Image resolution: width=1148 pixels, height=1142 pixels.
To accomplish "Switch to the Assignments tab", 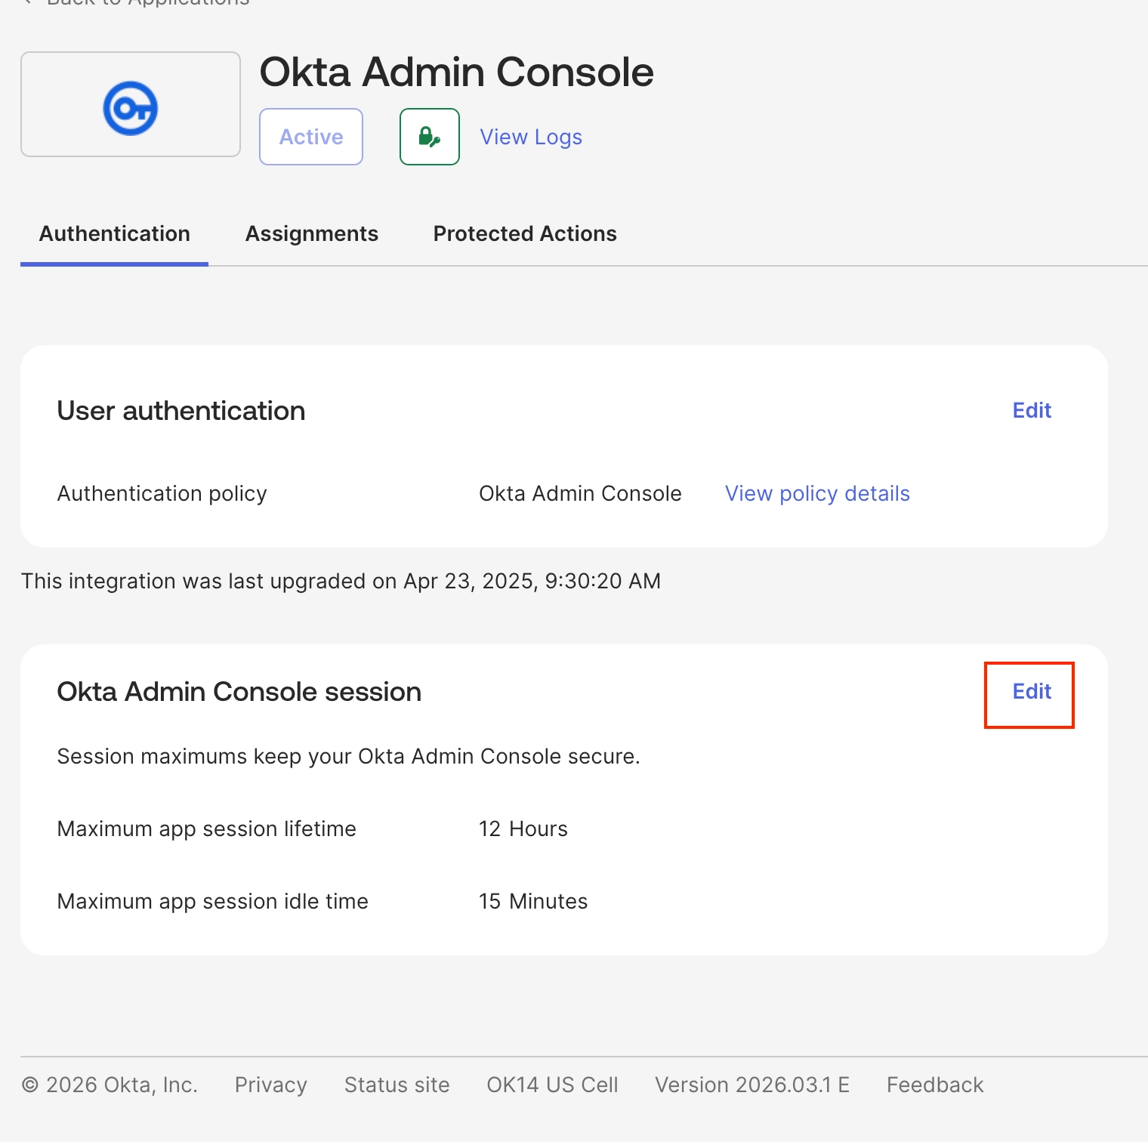I will (x=312, y=234).
